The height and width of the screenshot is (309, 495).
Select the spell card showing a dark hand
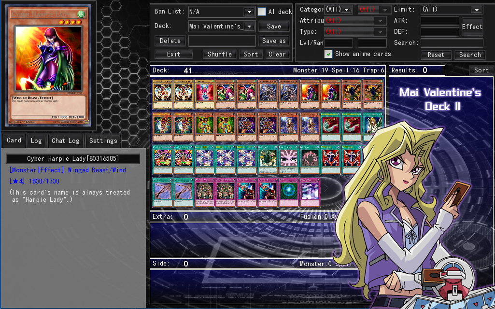(310, 159)
